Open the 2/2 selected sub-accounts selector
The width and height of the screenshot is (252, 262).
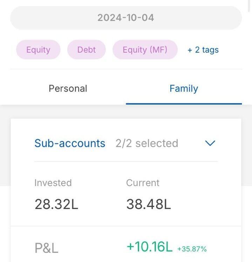click(x=147, y=143)
